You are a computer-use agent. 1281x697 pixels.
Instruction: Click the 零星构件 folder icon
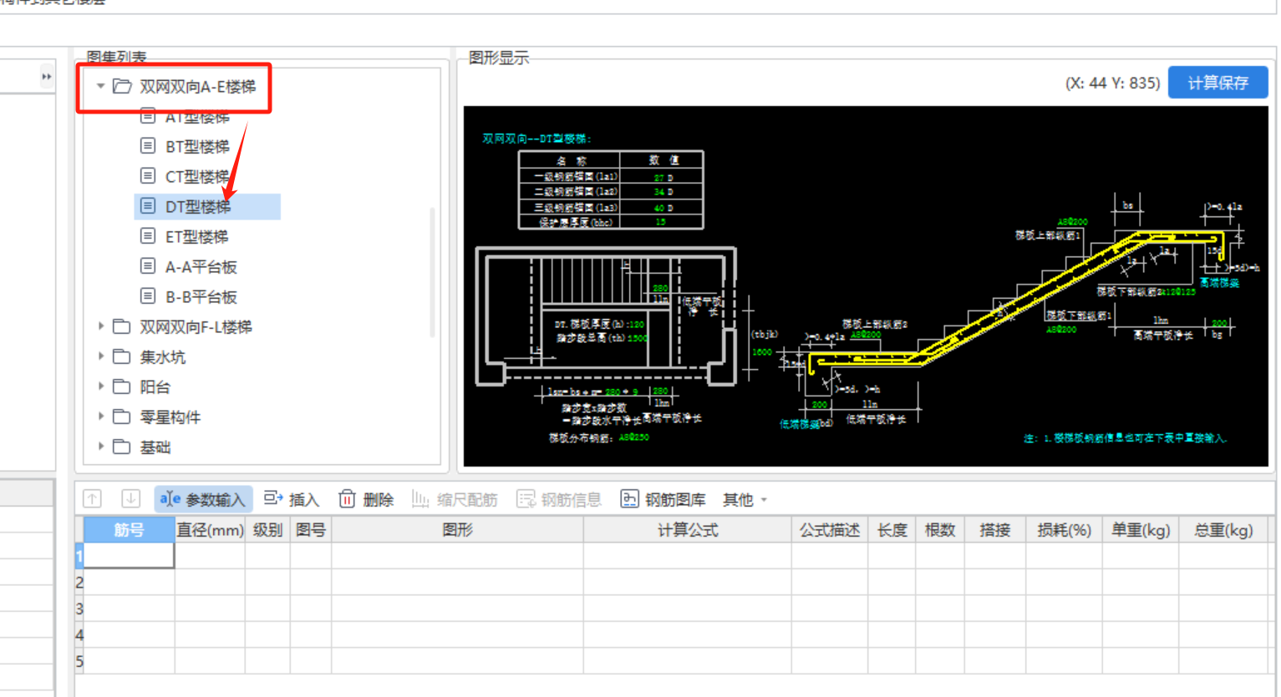(122, 417)
